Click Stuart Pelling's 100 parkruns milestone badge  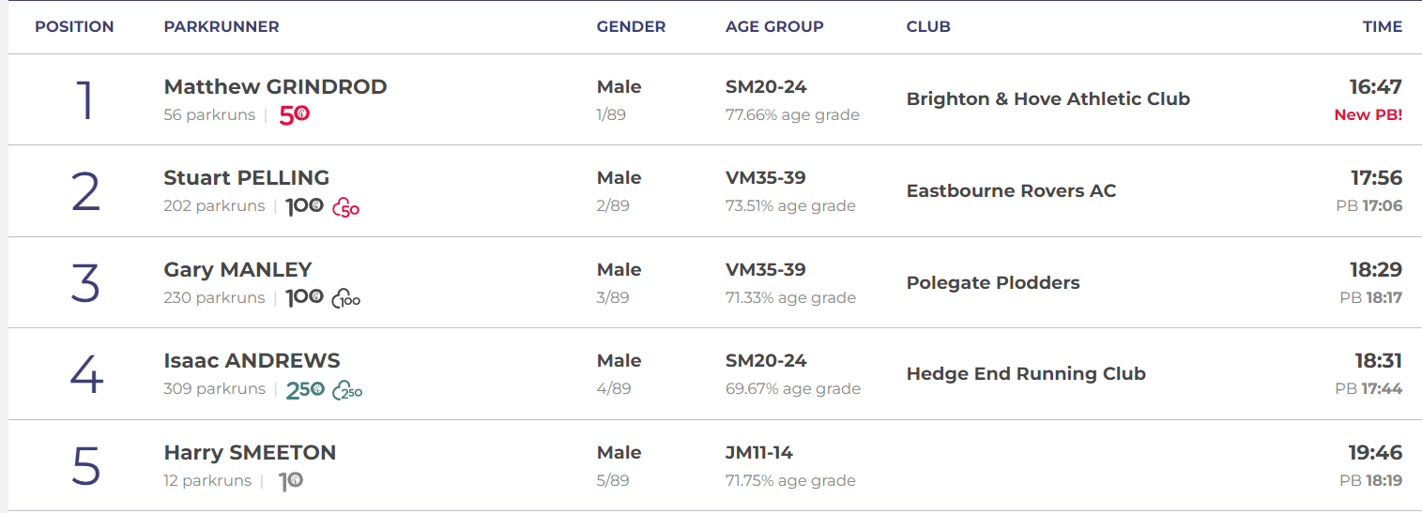tap(304, 206)
